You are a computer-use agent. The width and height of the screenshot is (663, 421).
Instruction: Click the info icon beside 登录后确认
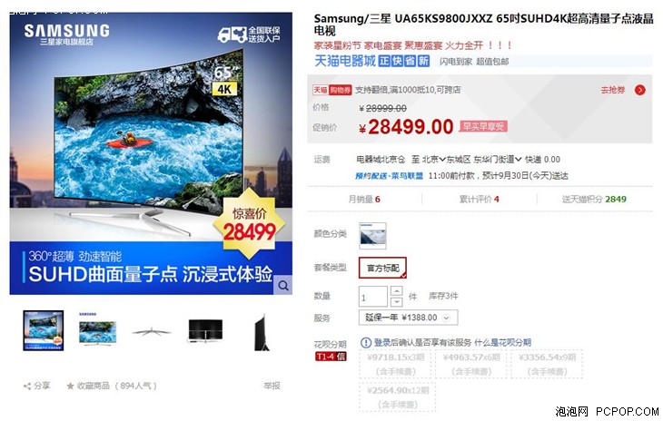click(366, 342)
